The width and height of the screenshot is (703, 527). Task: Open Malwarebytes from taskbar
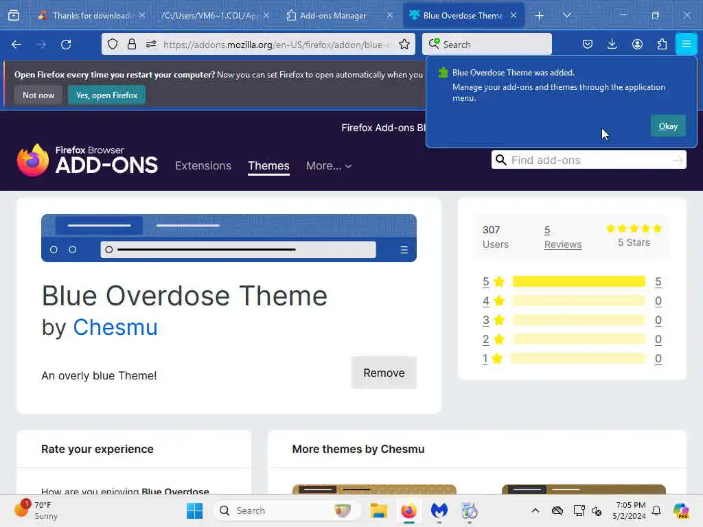[439, 511]
